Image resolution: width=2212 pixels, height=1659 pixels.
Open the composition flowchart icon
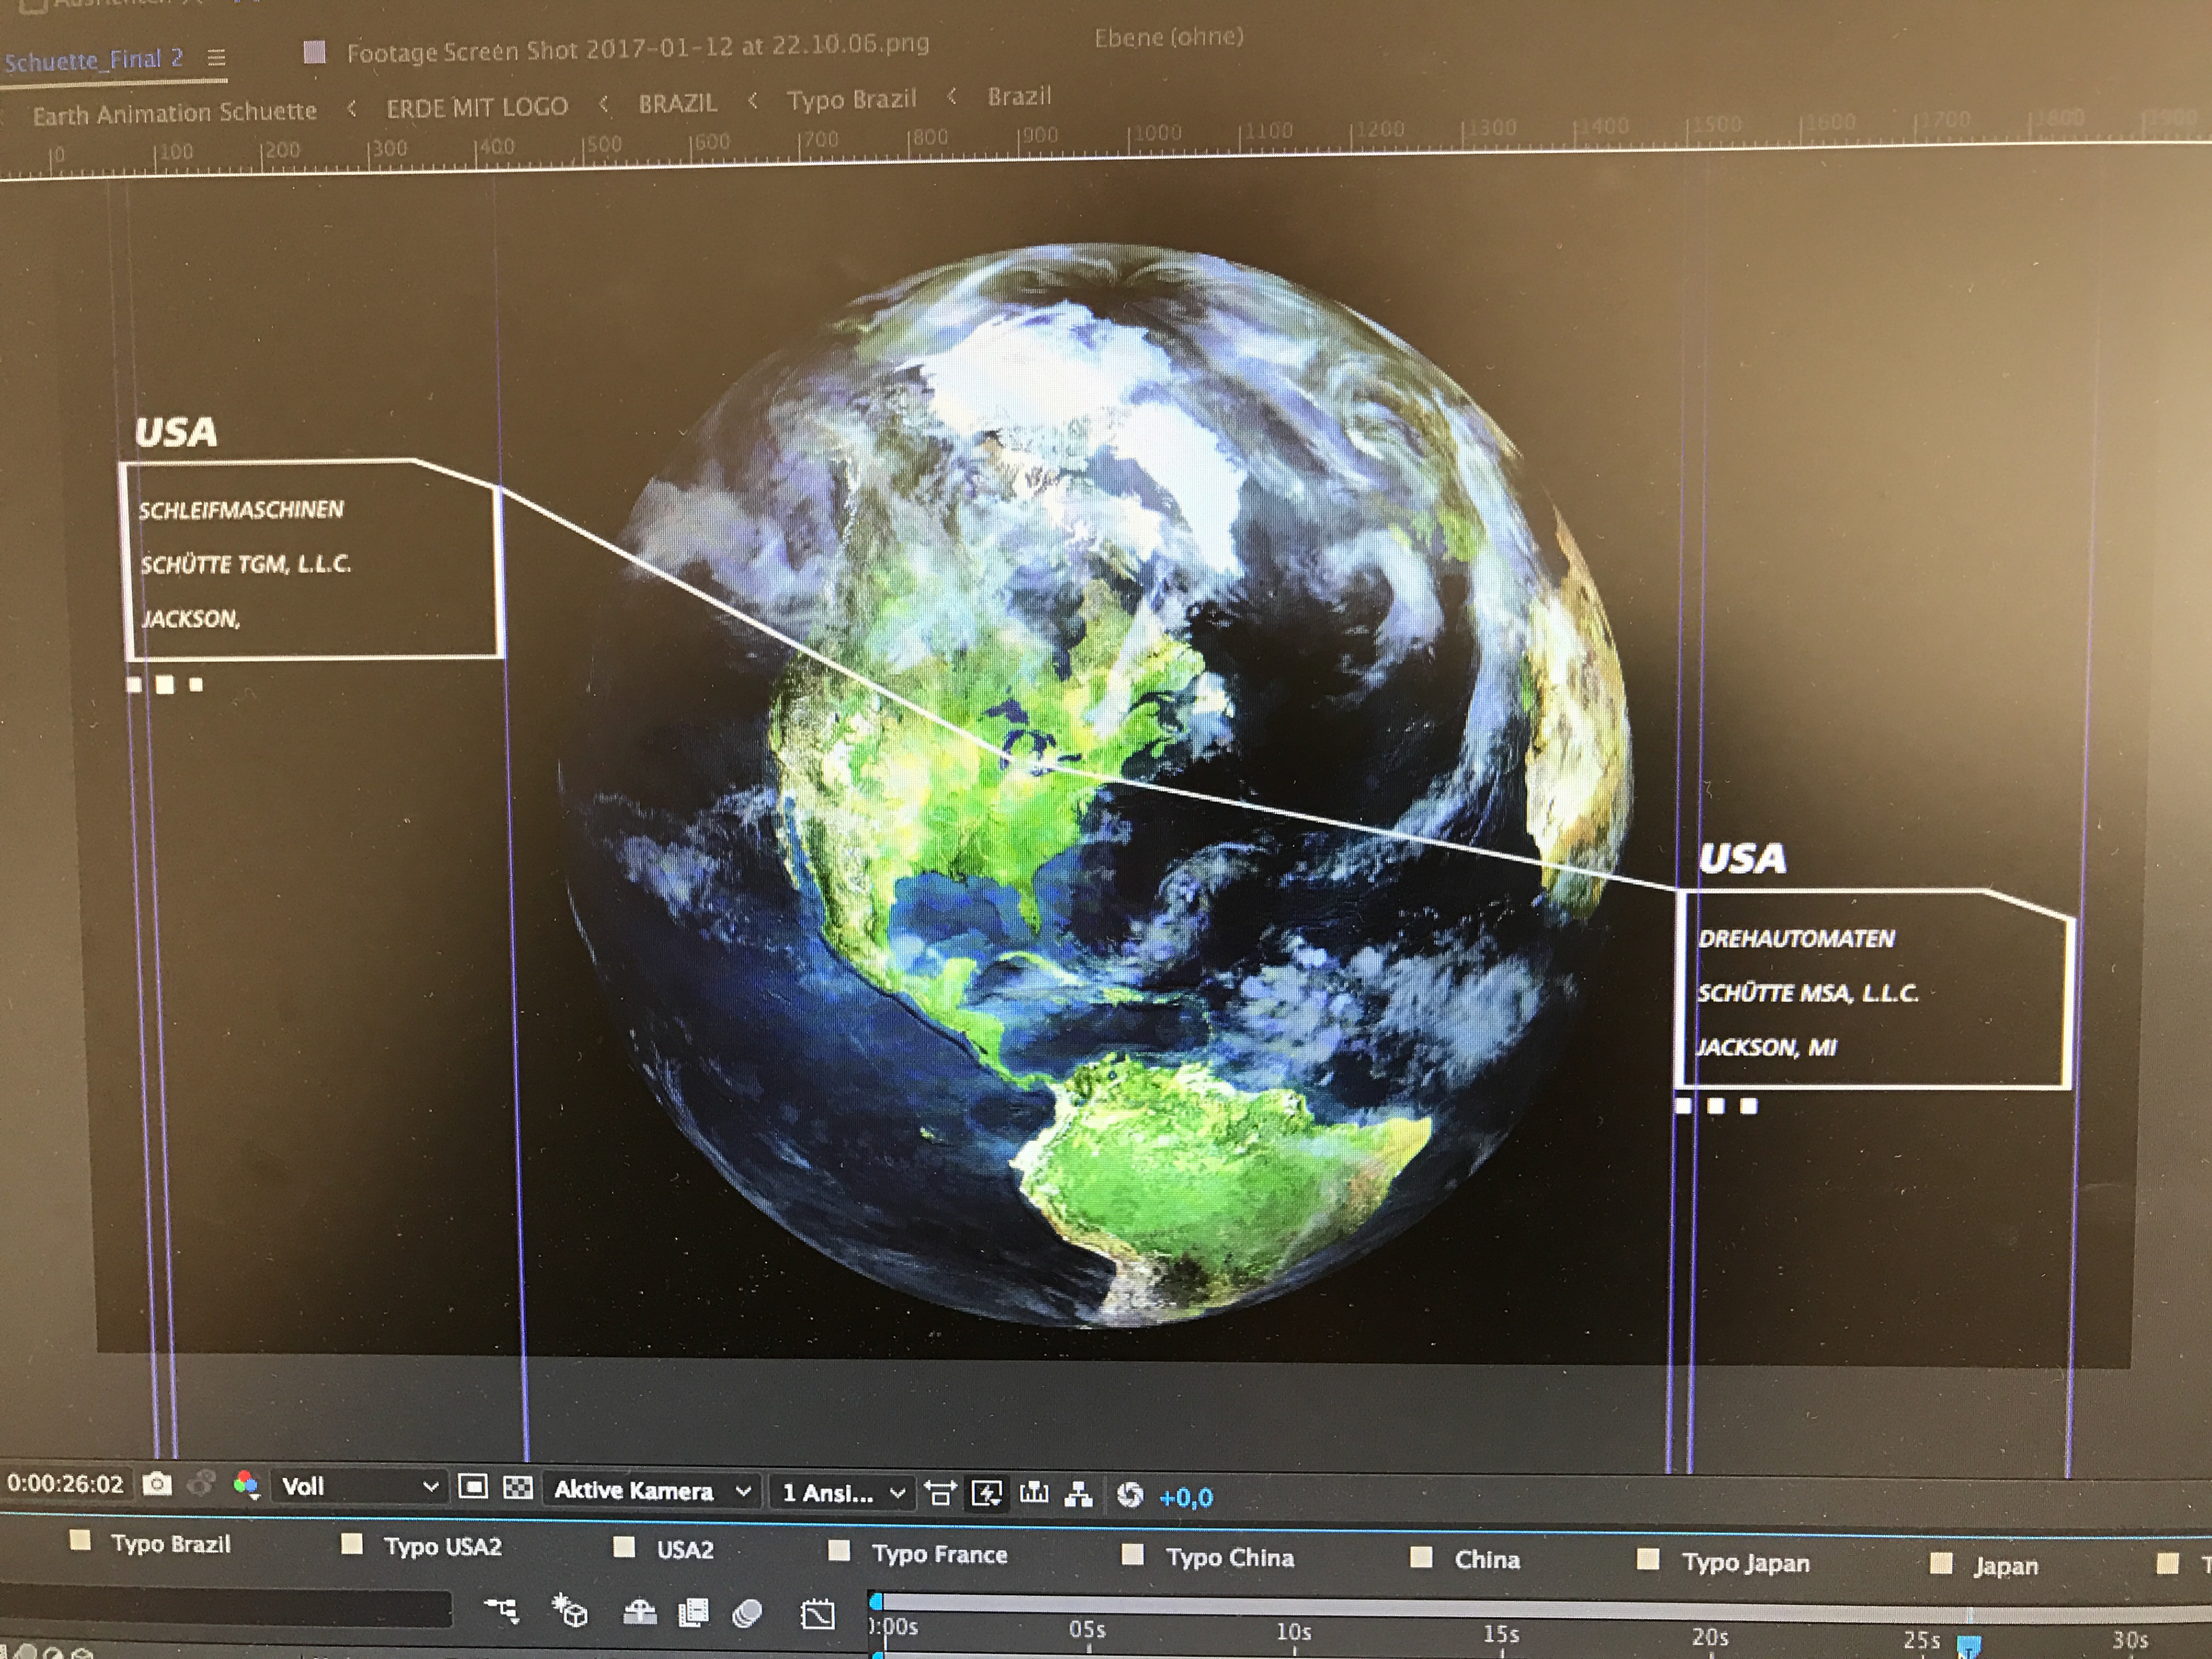point(1078,1495)
